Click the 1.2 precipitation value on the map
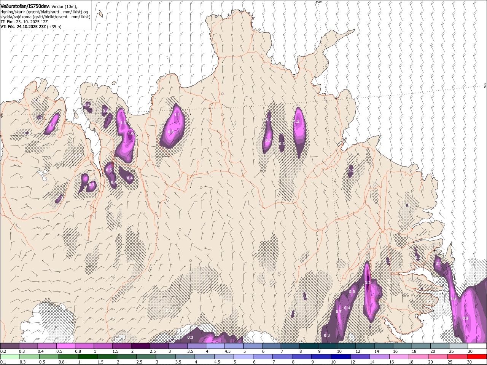 coord(297,122)
